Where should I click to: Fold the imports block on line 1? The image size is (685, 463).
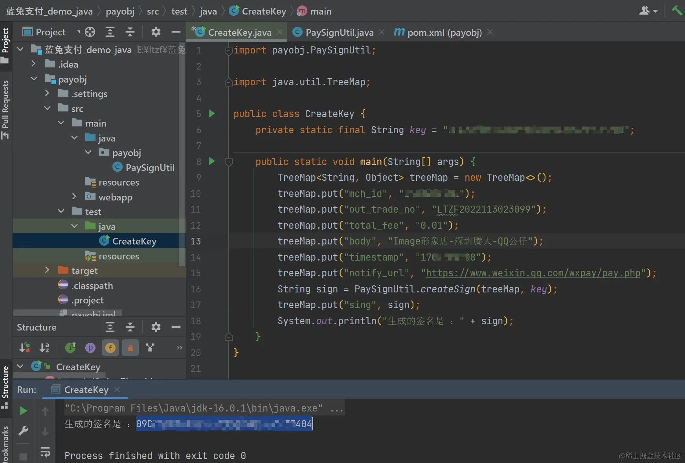pos(229,50)
